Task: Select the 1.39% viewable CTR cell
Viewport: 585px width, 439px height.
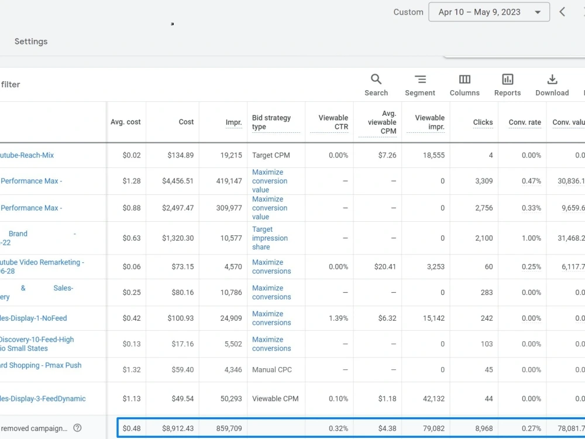Action: pos(338,318)
